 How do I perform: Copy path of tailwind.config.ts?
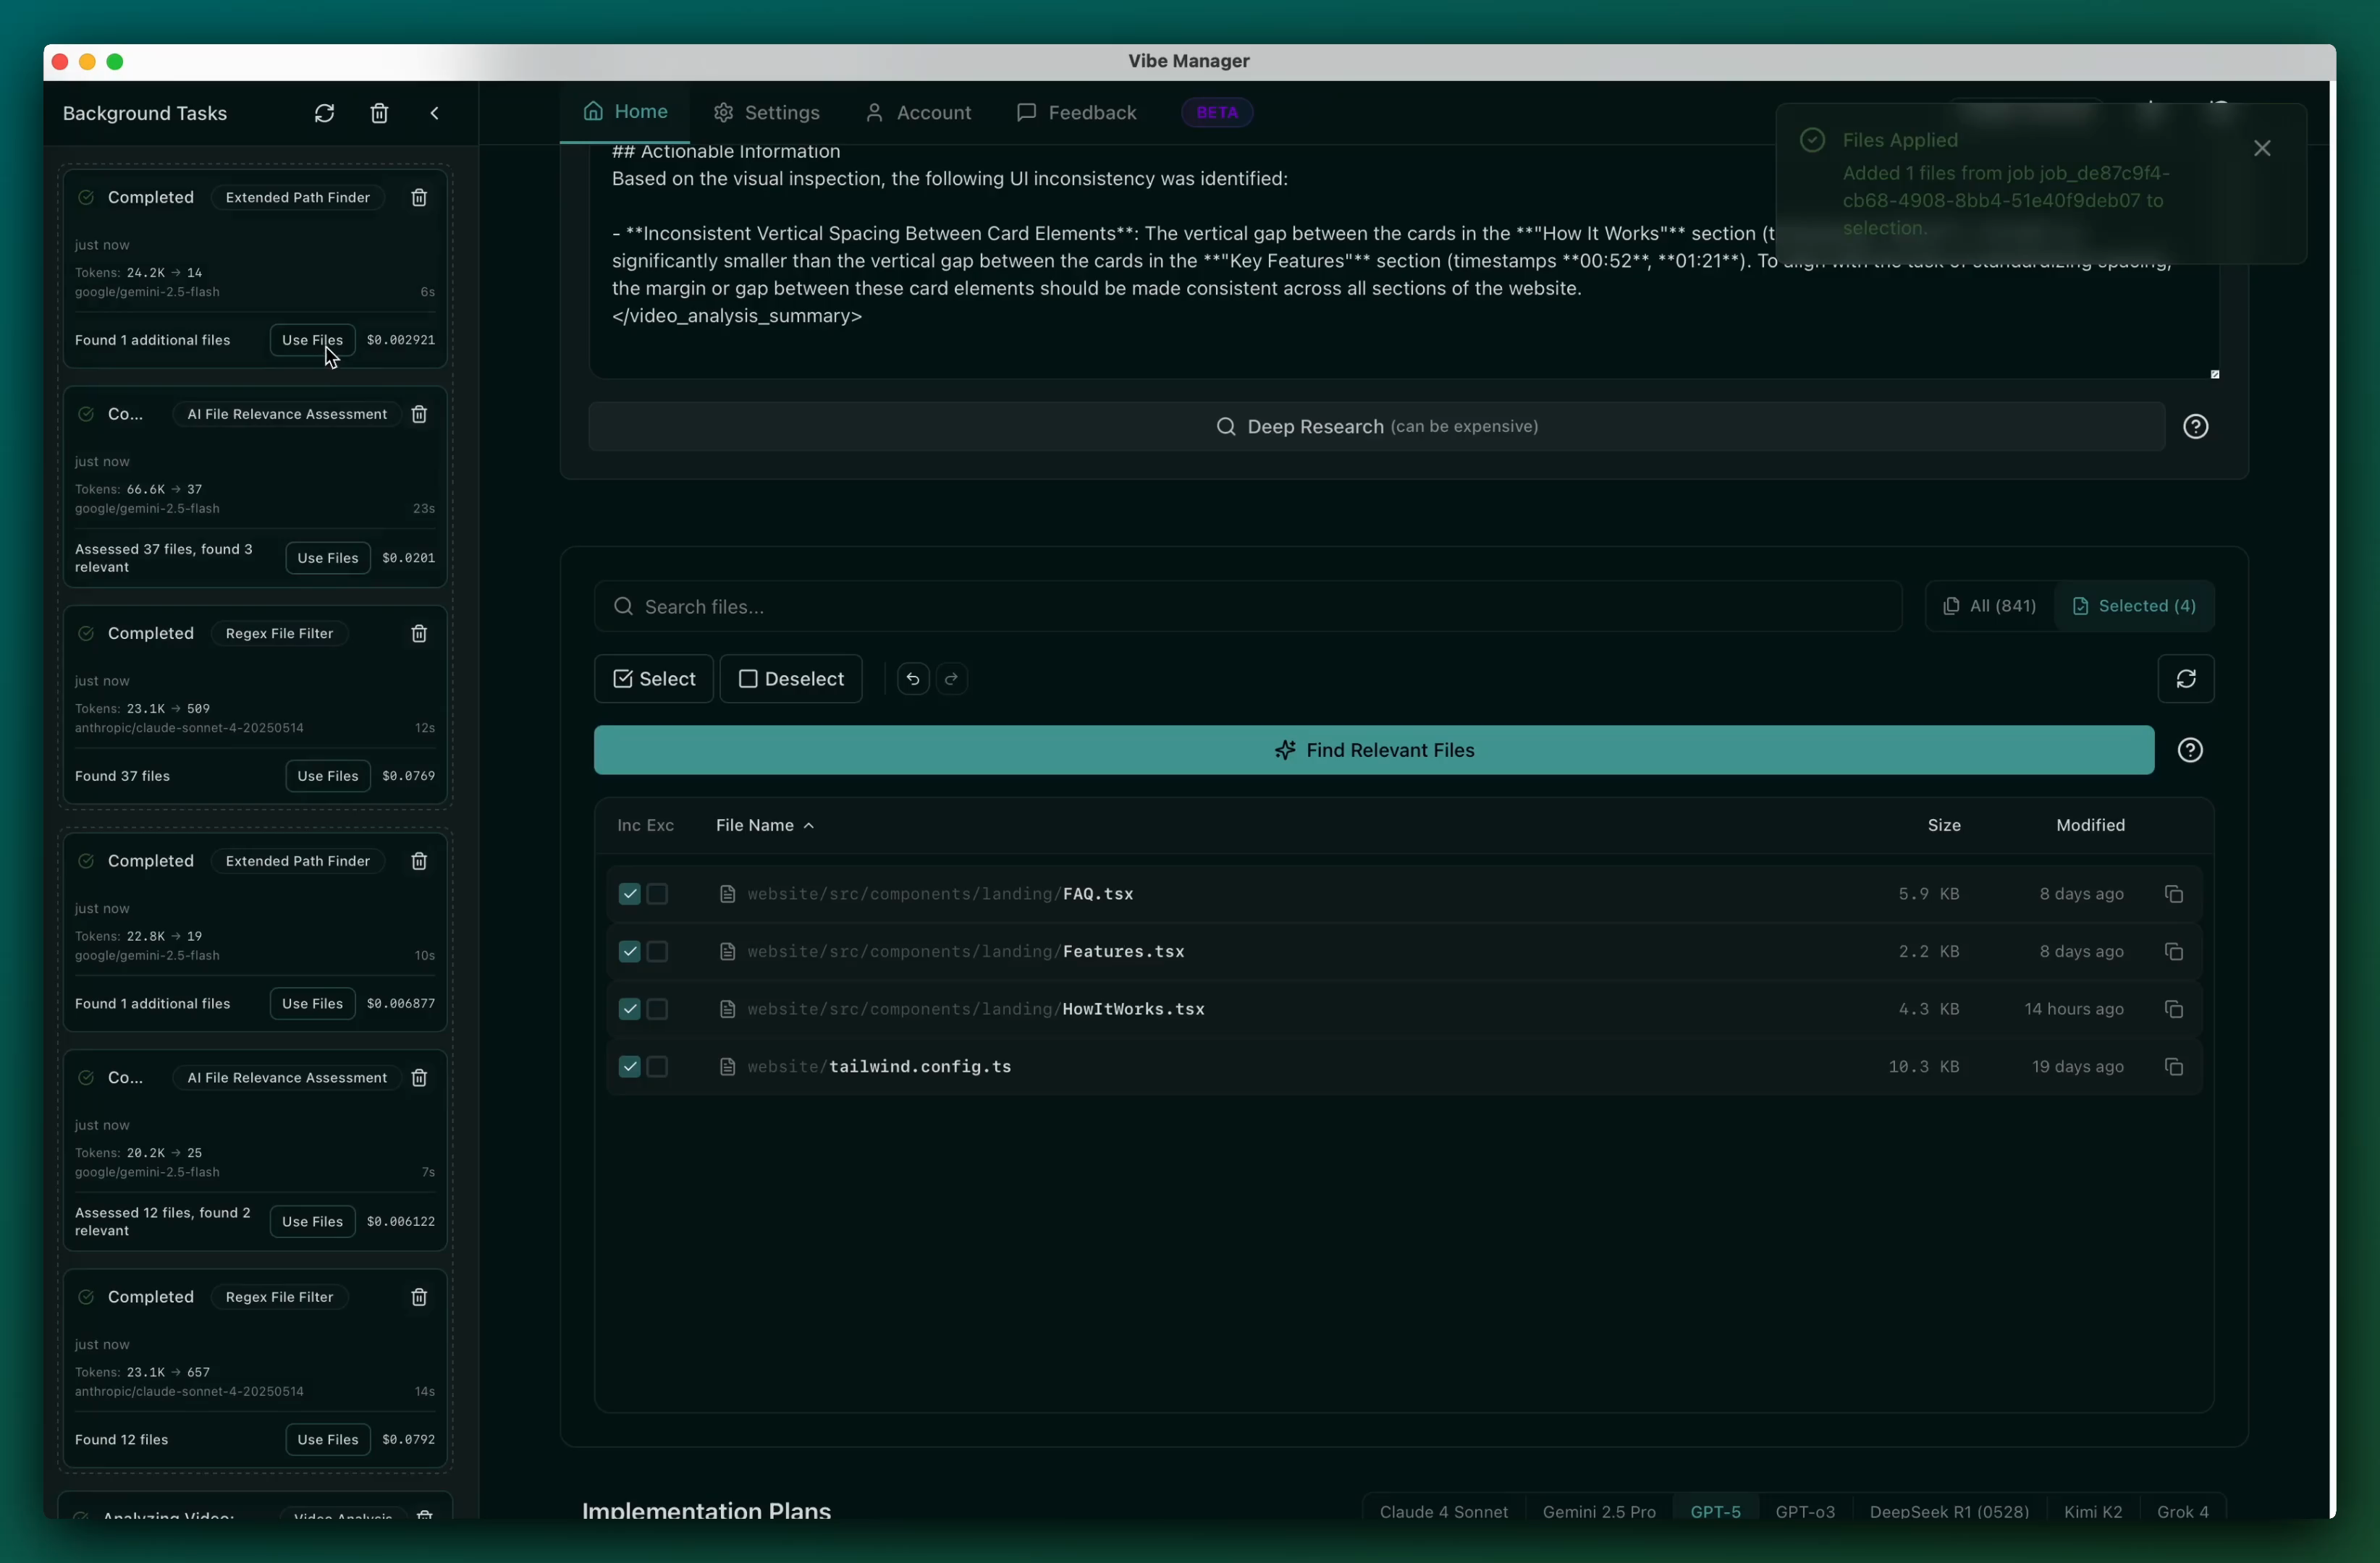tap(2173, 1067)
